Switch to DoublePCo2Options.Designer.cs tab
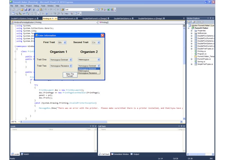This screenshot has width=225, height=160. tap(25, 18)
